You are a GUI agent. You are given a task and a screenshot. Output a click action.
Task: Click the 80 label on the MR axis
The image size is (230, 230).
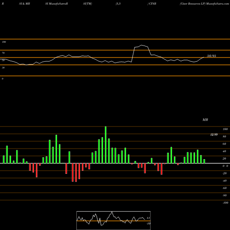224,137
